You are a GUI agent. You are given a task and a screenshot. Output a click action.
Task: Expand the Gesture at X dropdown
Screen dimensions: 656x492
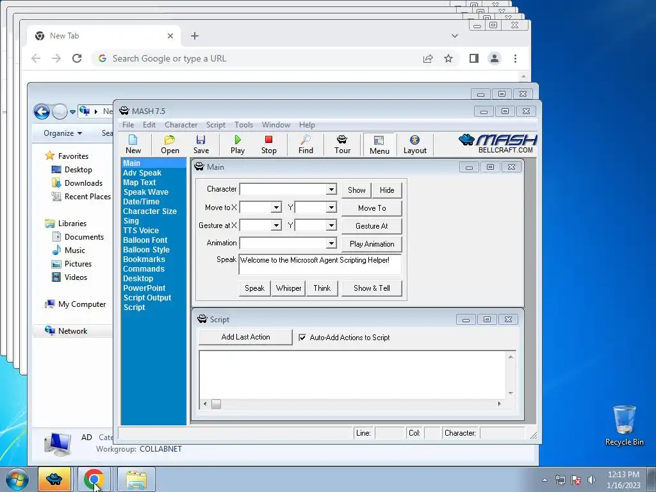(x=276, y=225)
